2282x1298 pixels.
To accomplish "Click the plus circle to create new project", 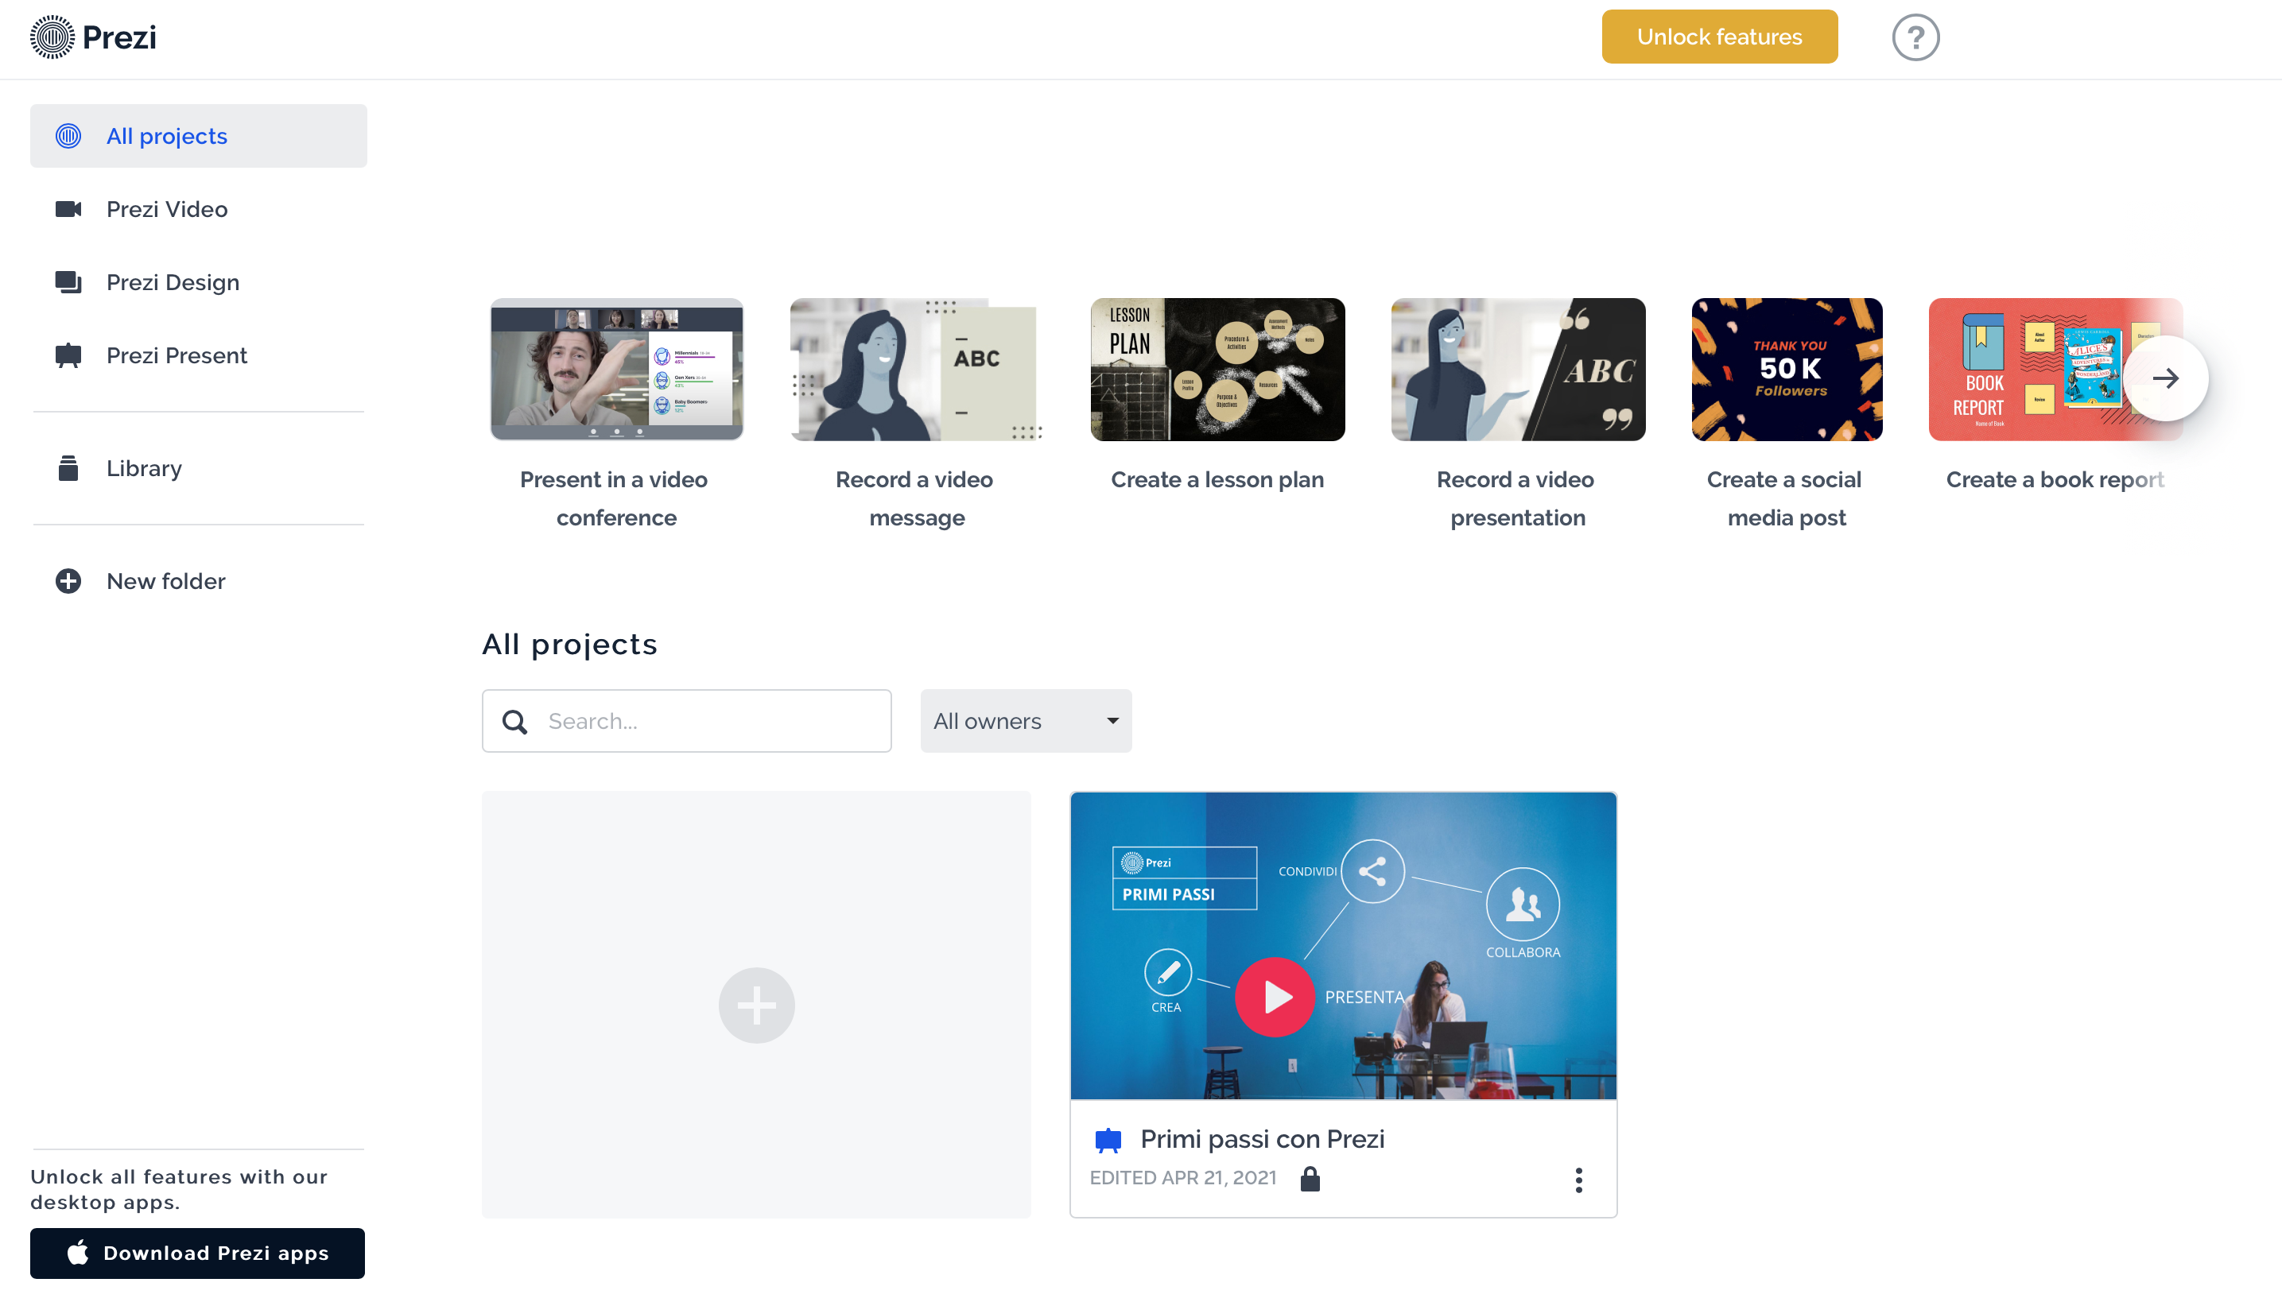I will (756, 1005).
